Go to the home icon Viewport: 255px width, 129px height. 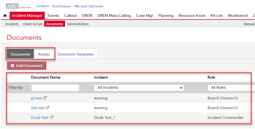(x=5, y=16)
